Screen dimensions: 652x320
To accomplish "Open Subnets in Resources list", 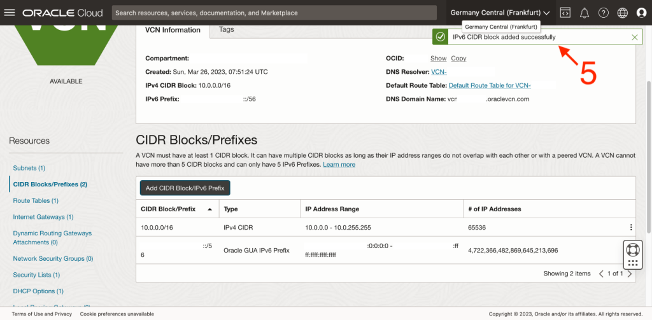I will tap(29, 168).
